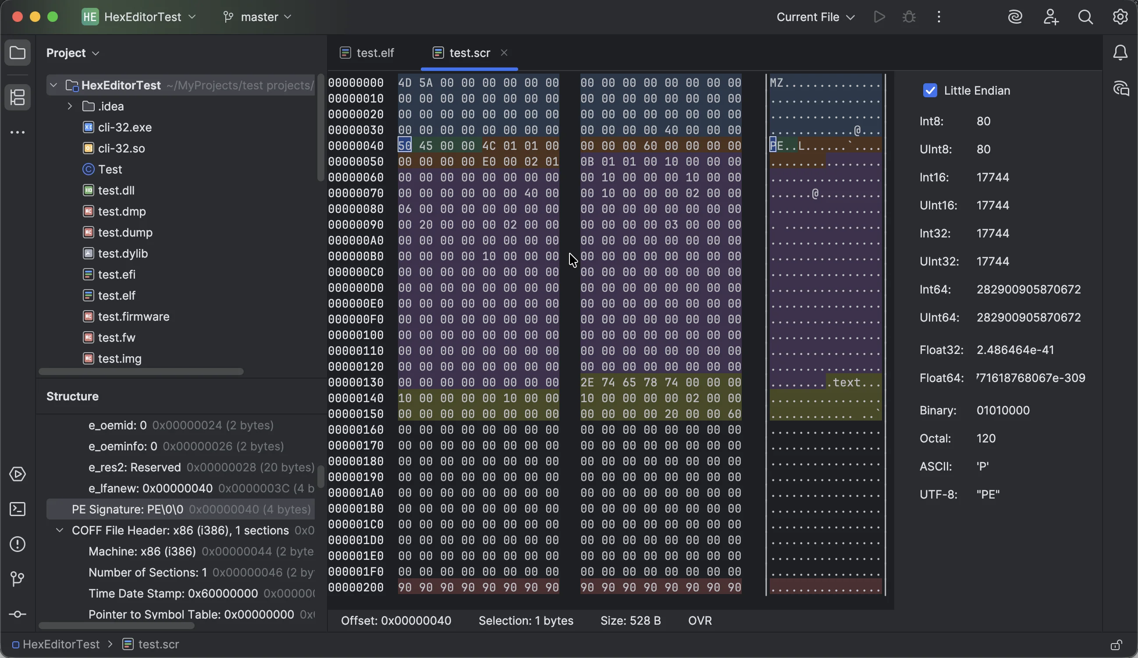The image size is (1138, 658).
Task: Open the Problems tool window icon
Action: tap(18, 544)
